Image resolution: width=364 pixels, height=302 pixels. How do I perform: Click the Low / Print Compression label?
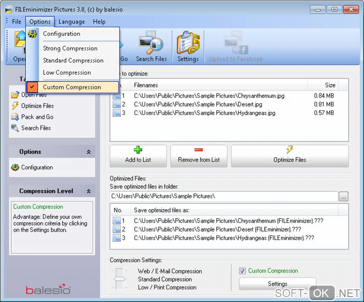click(167, 287)
